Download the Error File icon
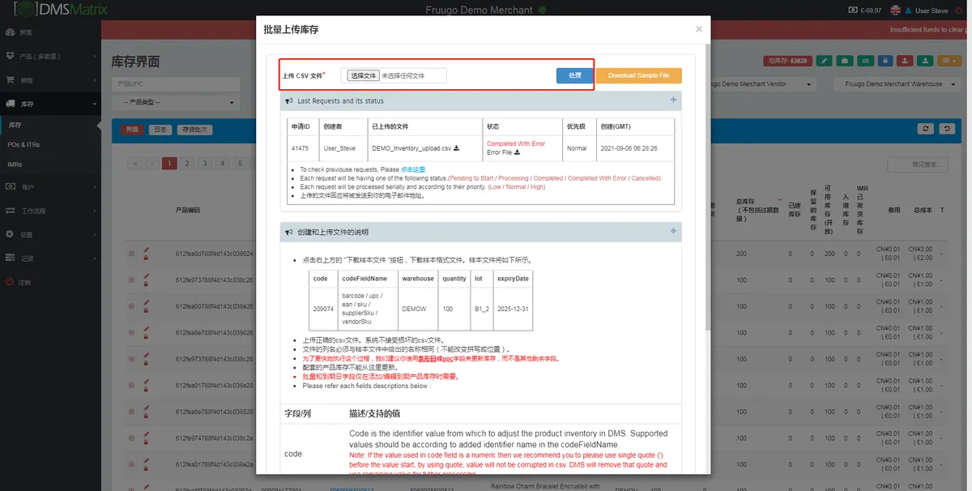Image resolution: width=972 pixels, height=491 pixels. coord(517,152)
